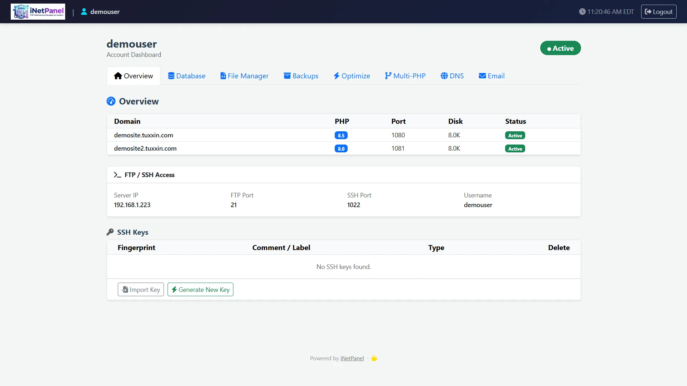
Task: Click the Multi-PHP branch icon
Action: click(388, 75)
